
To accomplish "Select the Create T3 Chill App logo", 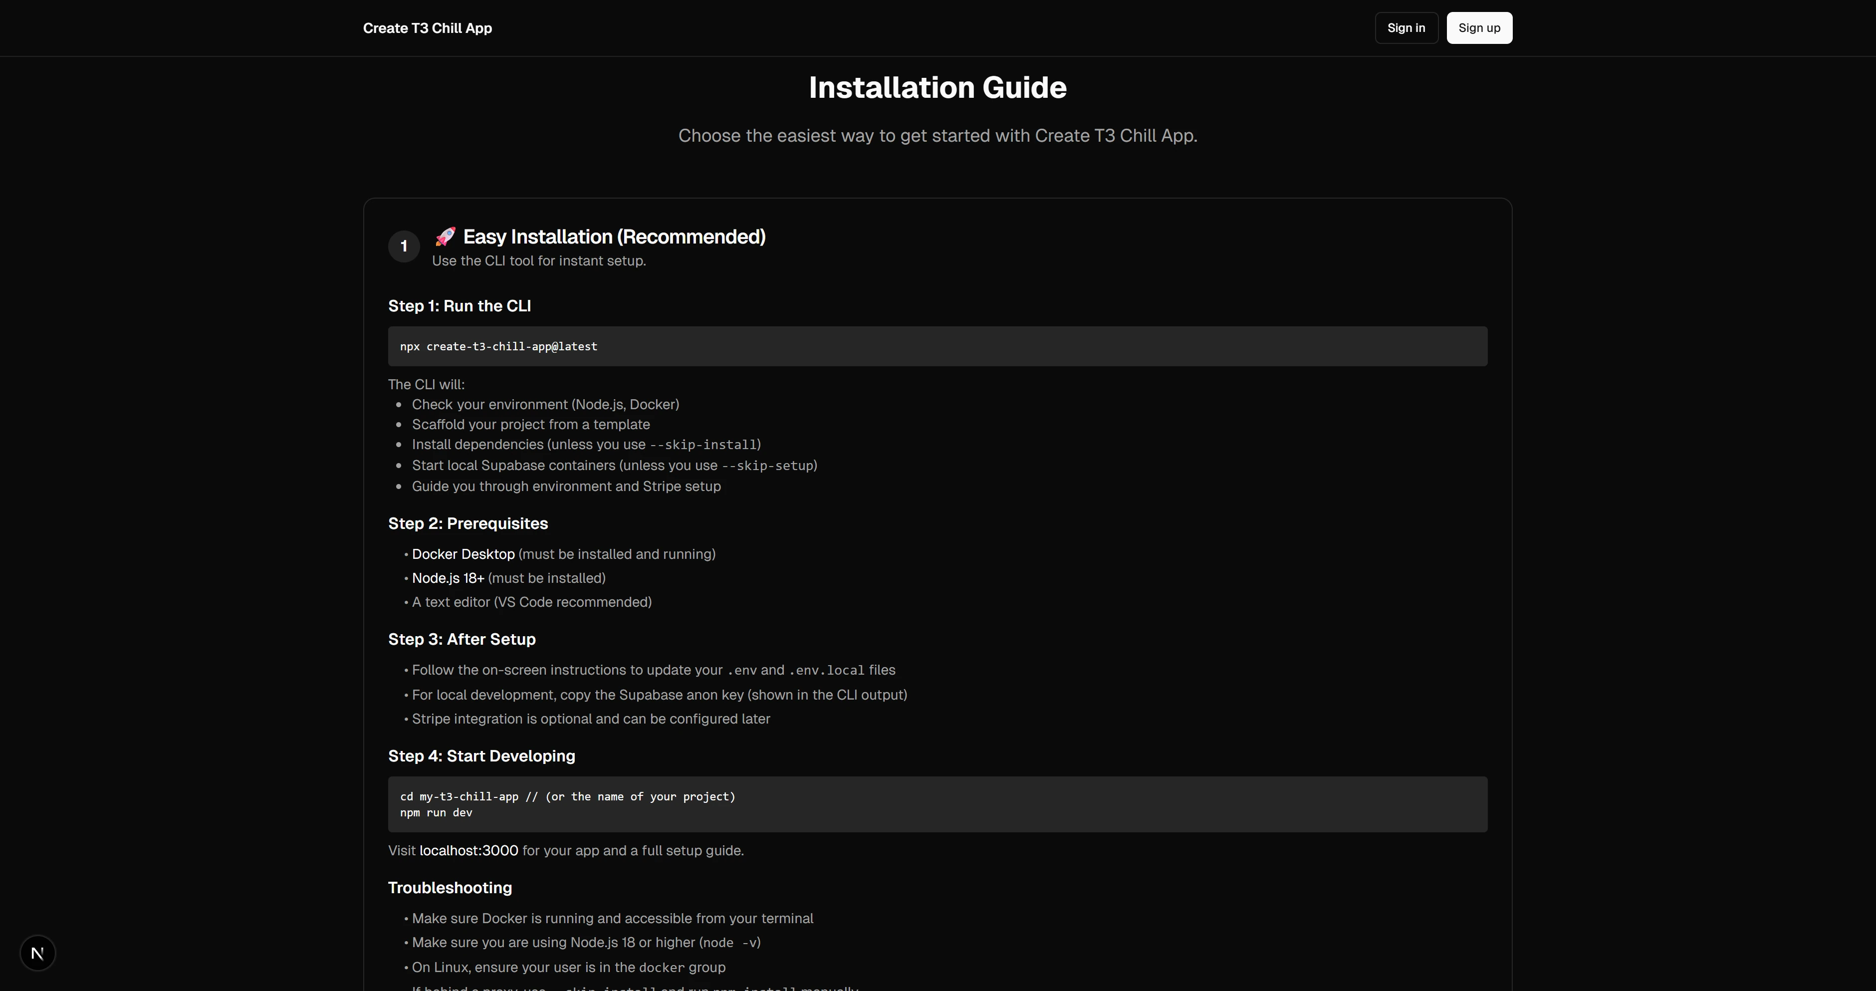I will [x=428, y=27].
